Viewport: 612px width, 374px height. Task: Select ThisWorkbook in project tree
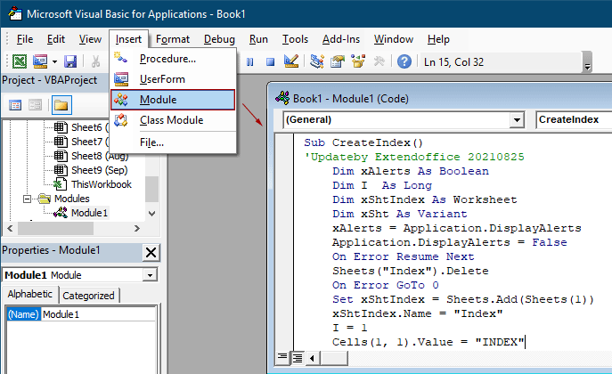(101, 184)
